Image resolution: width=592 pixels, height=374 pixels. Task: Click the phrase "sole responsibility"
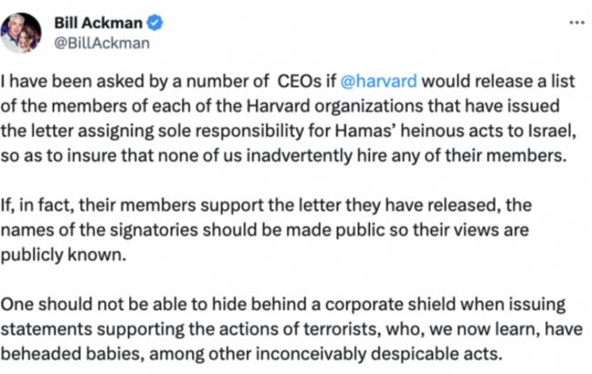230,131
